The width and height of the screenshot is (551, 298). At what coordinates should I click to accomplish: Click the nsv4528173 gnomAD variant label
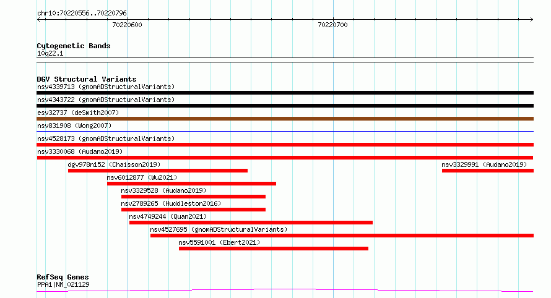coord(106,138)
